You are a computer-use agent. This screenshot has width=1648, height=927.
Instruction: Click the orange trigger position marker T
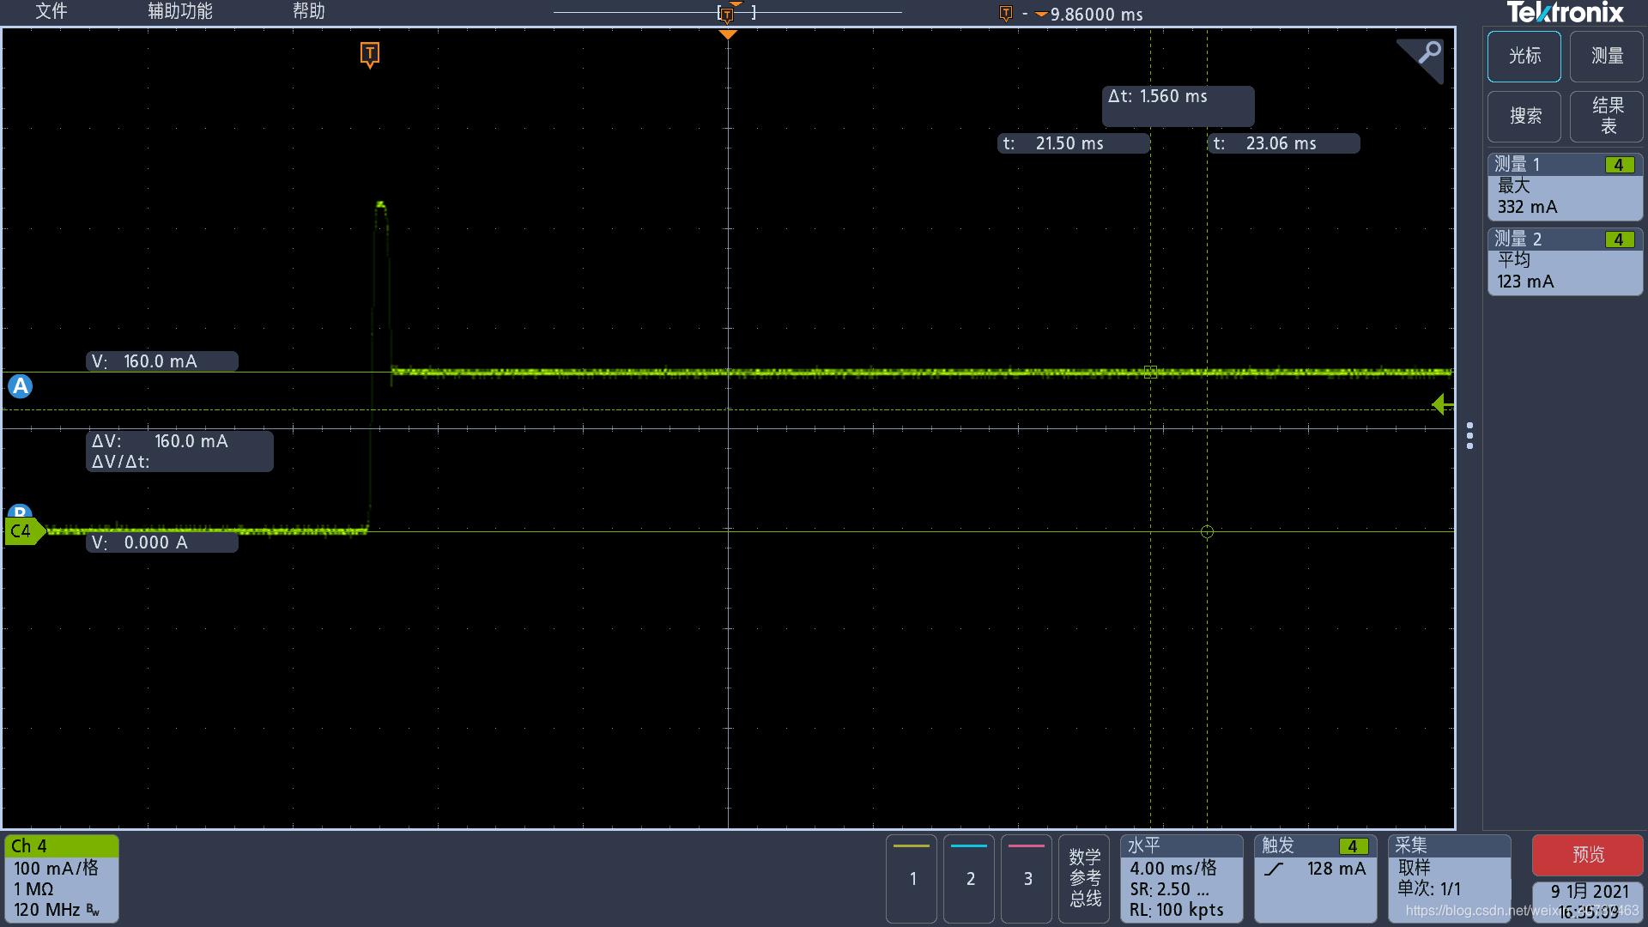pos(369,54)
